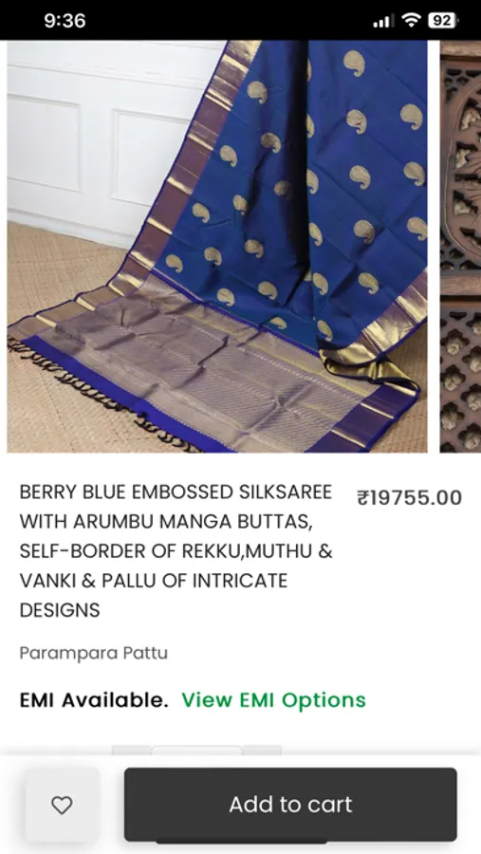
Task: Tap the quantity field between stepper buttons
Action: tap(196, 750)
